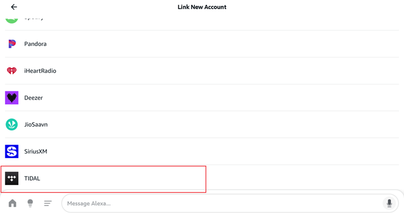Tap the microphone to speak to Alexa
Screen dimensions: 404x213
click(389, 203)
